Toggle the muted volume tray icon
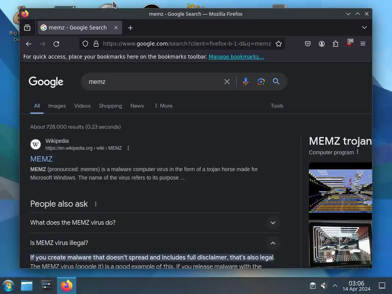 (x=324, y=286)
